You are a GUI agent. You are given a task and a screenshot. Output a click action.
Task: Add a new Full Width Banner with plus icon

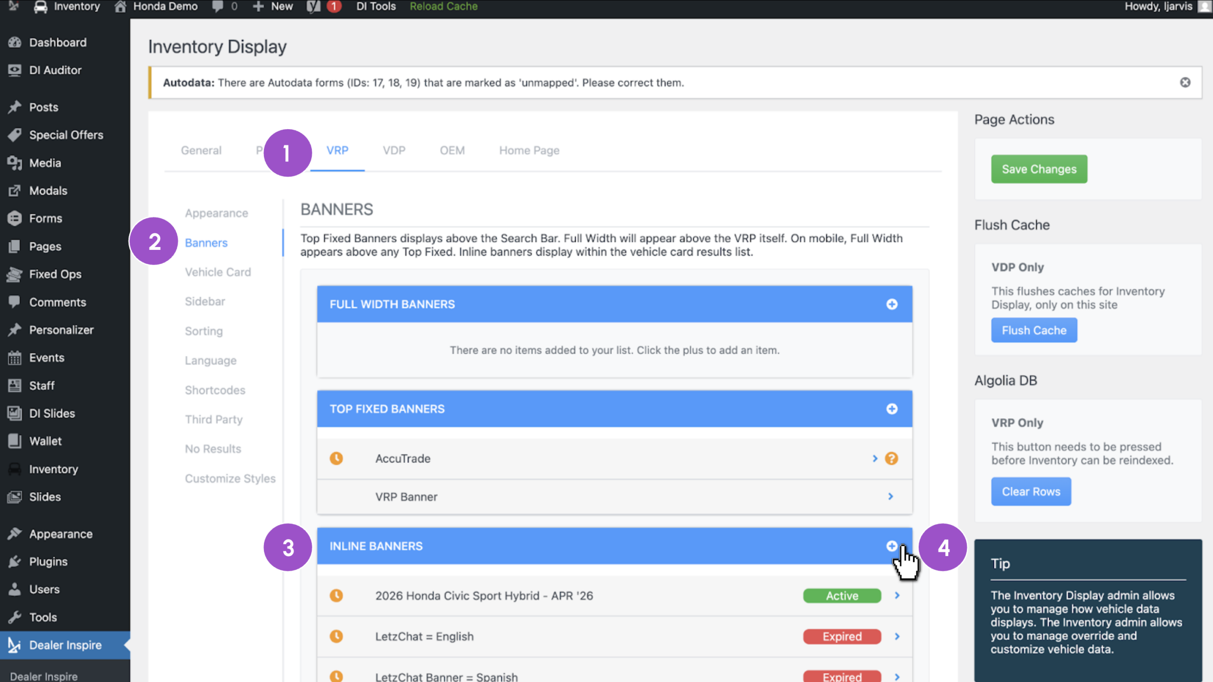[x=892, y=304]
